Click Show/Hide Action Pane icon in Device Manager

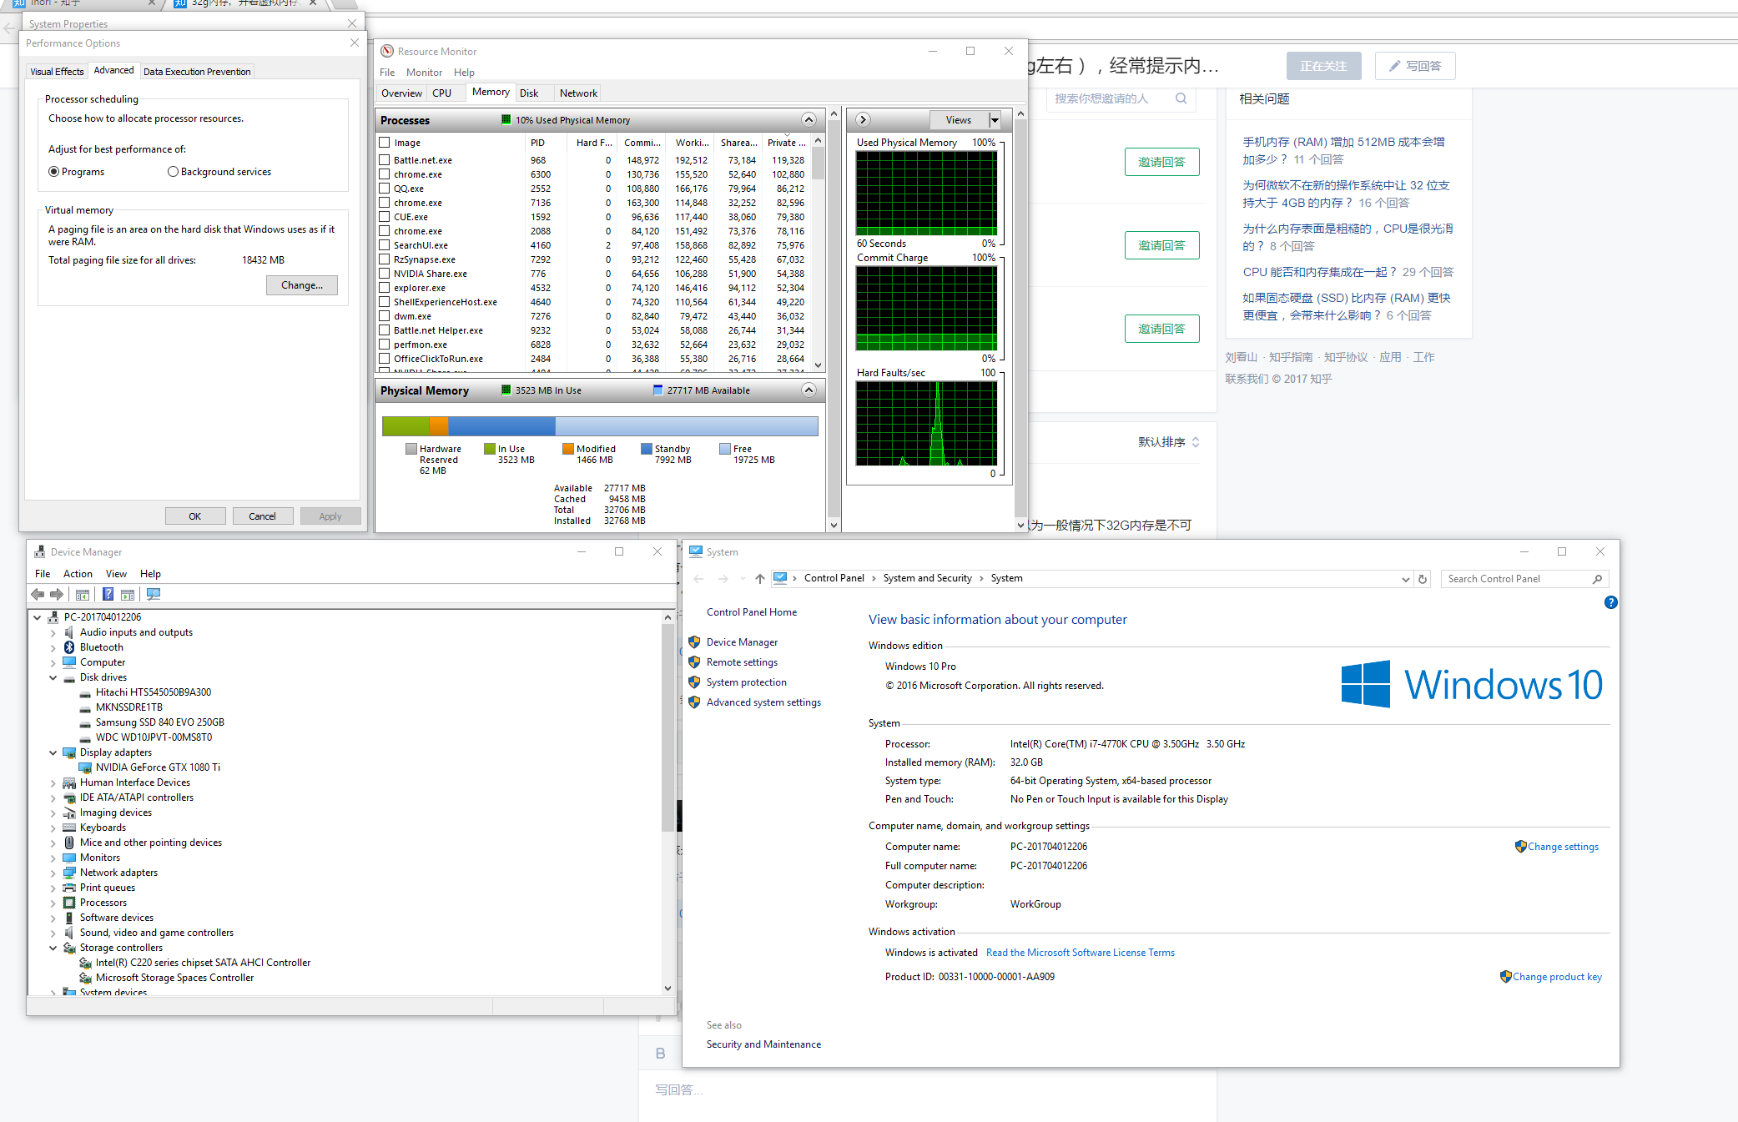click(128, 595)
